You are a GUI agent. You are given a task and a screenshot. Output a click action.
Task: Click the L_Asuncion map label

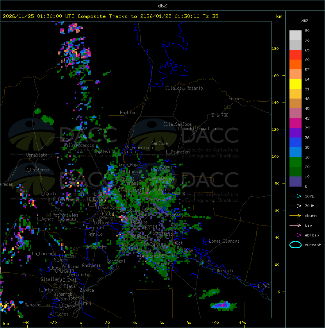coord(178,152)
